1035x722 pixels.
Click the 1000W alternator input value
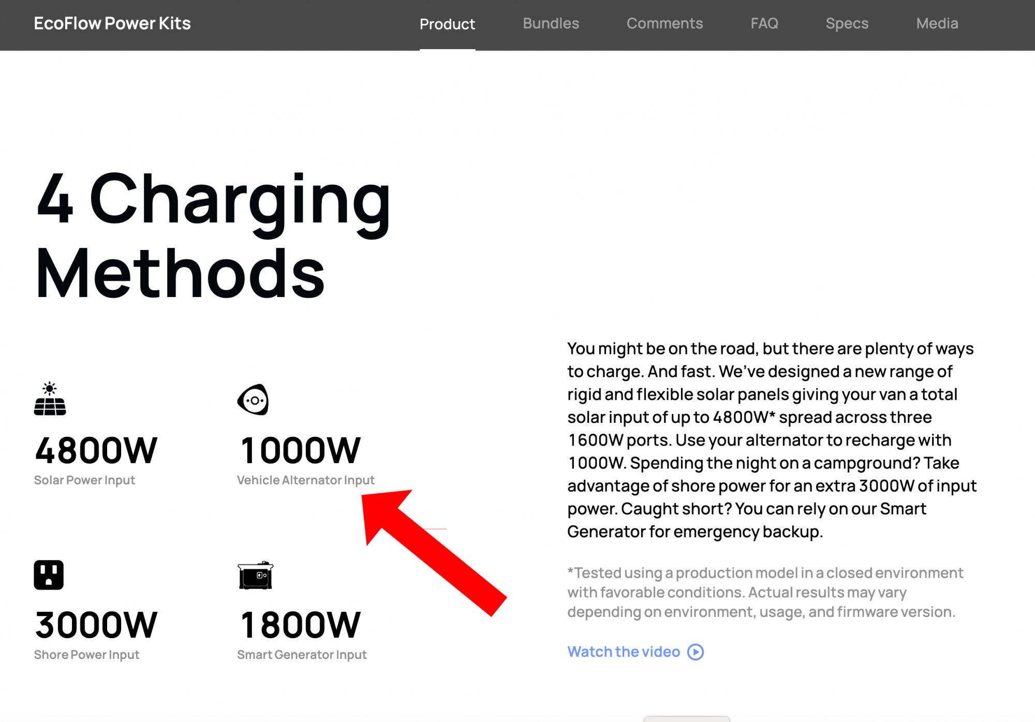pos(300,450)
